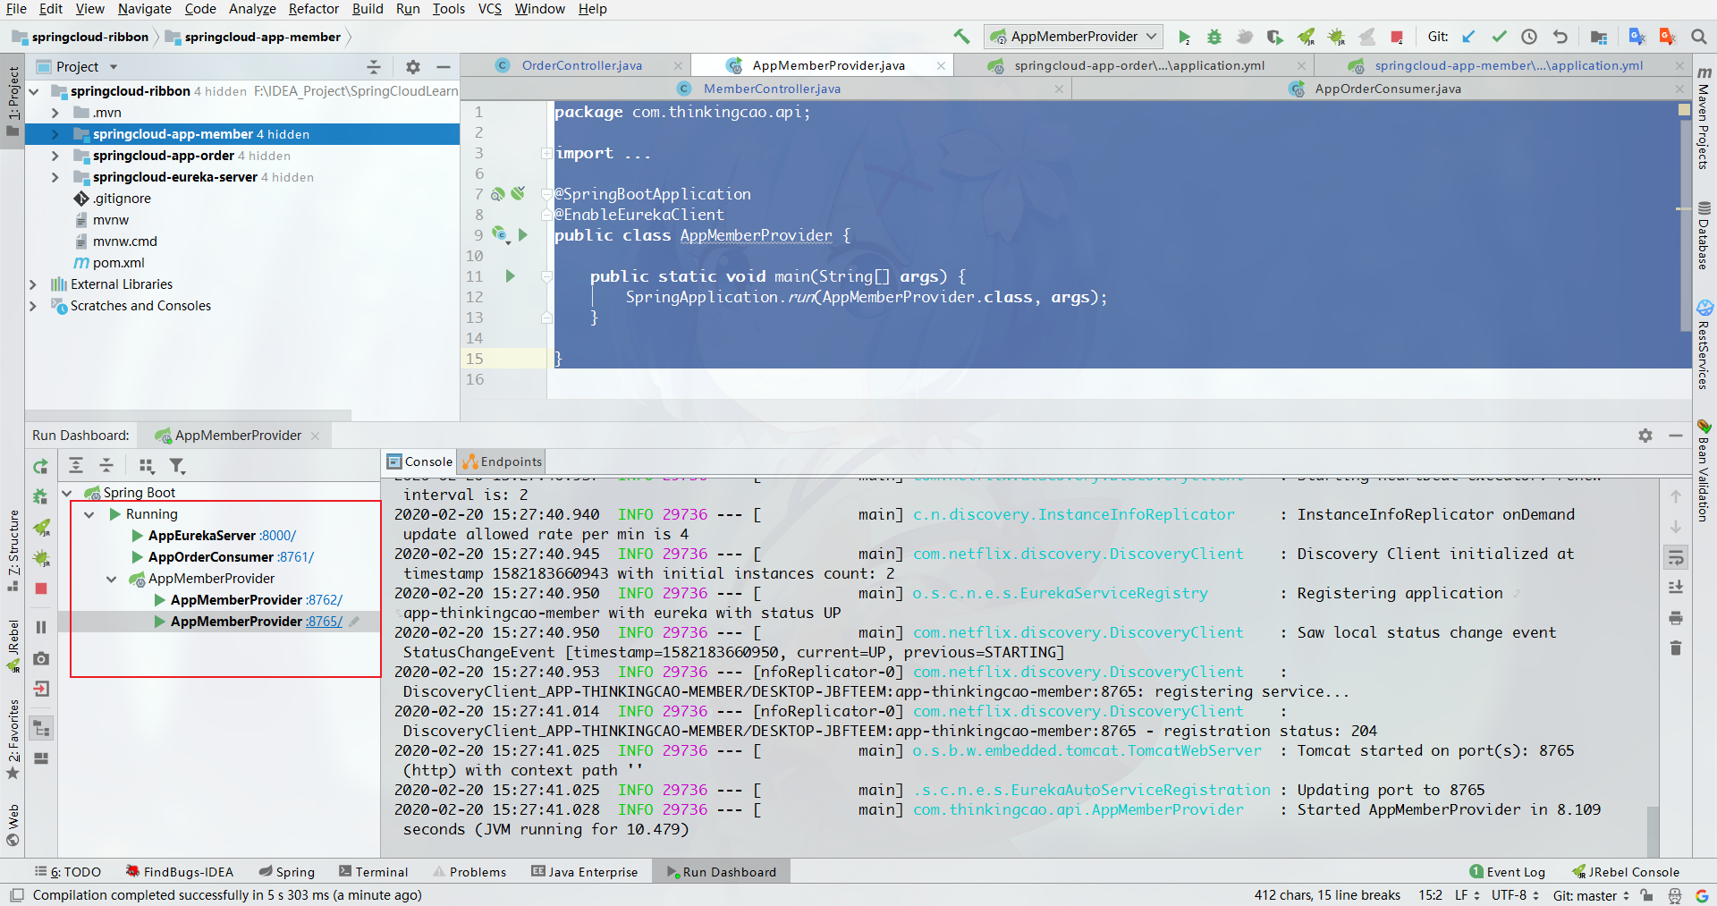
Task: Toggle the Run Dashboard filter button
Action: pyautogui.click(x=177, y=466)
